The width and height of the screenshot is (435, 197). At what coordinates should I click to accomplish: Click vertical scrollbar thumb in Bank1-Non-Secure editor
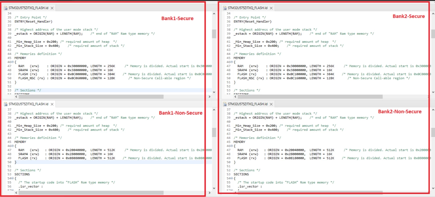coord(214,132)
